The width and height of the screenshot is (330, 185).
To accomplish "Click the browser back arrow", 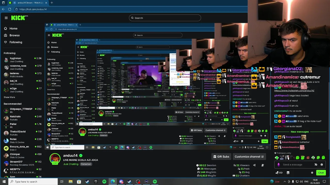I will pyautogui.click(x=3, y=9).
